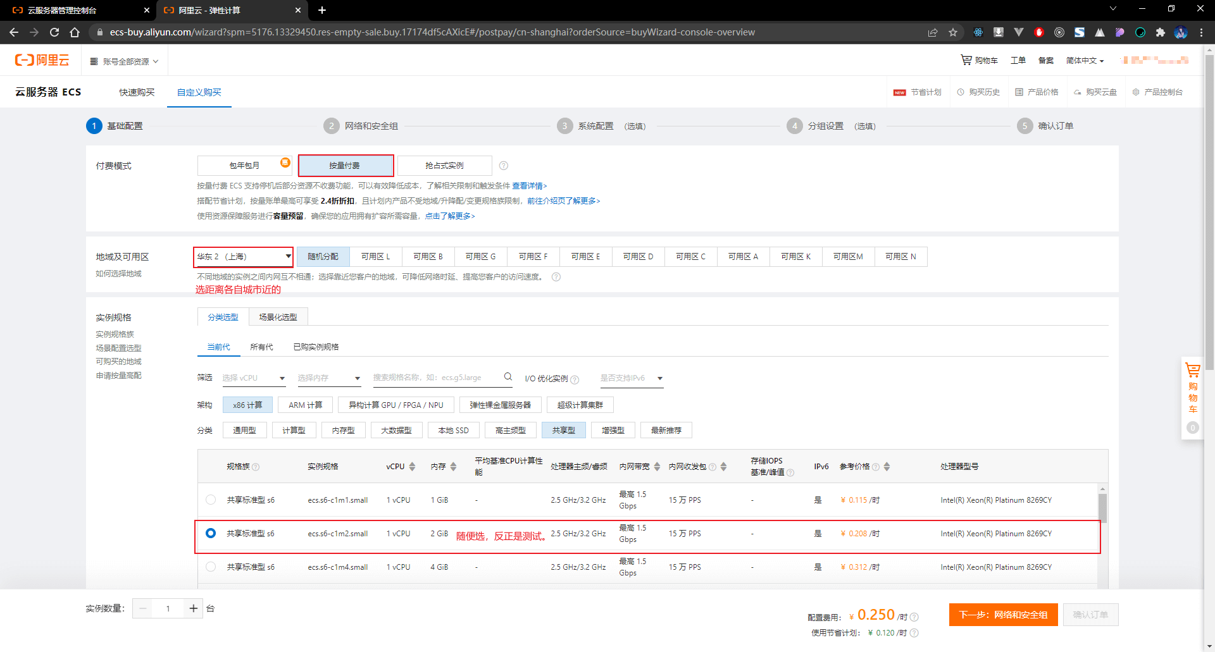Decrease instance quantity with minus button
Image resolution: width=1215 pixels, height=652 pixels.
pos(143,608)
